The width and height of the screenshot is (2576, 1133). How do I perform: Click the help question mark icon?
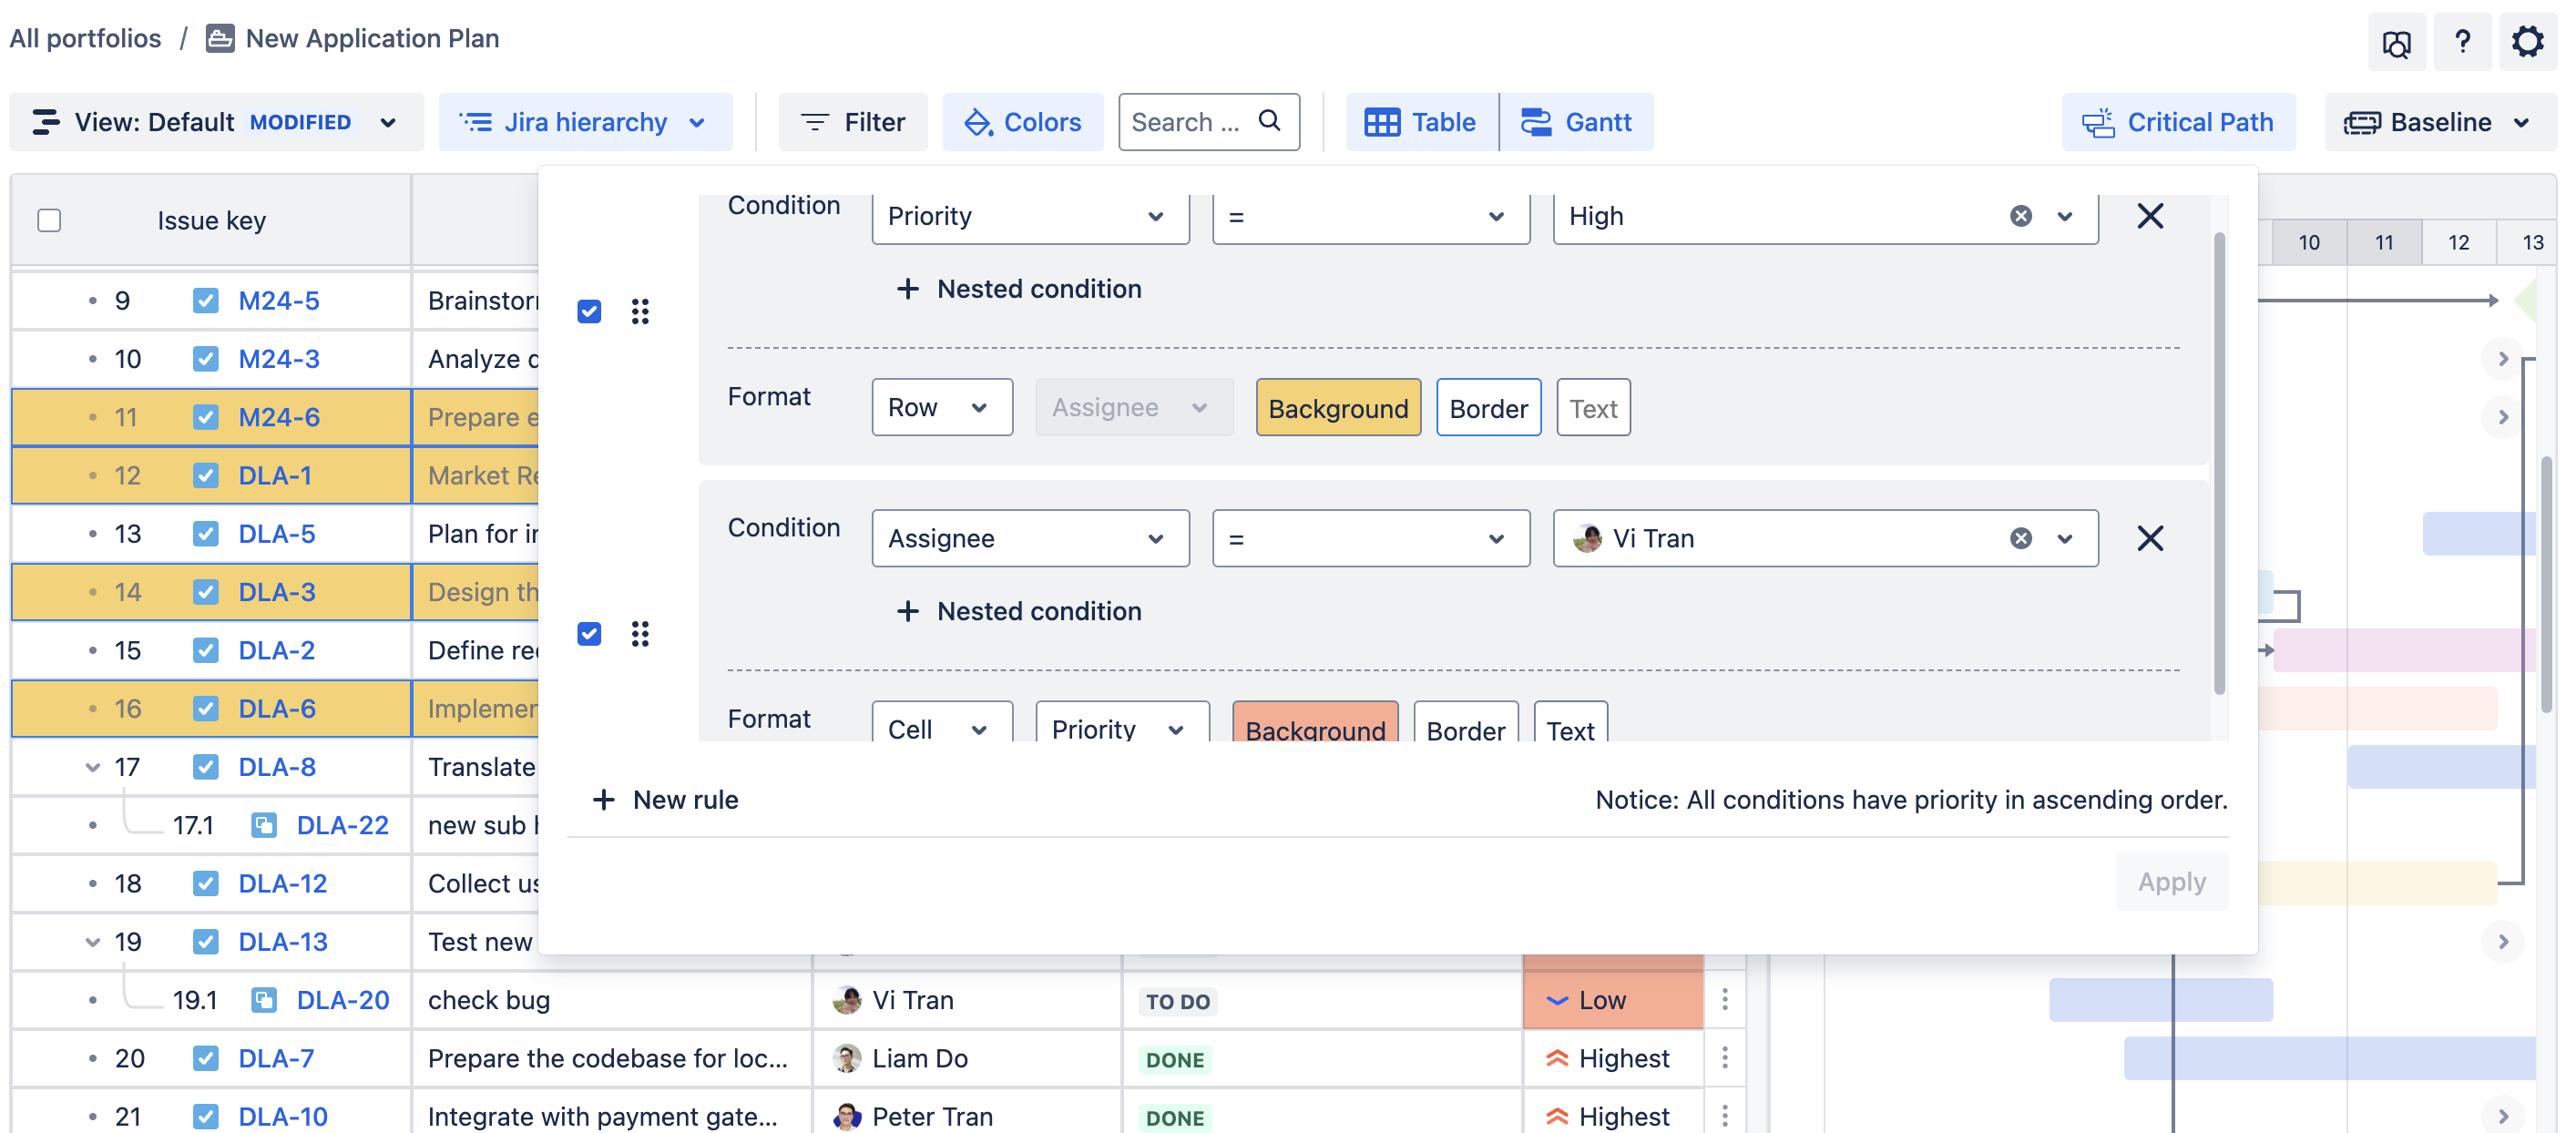pyautogui.click(x=2462, y=41)
